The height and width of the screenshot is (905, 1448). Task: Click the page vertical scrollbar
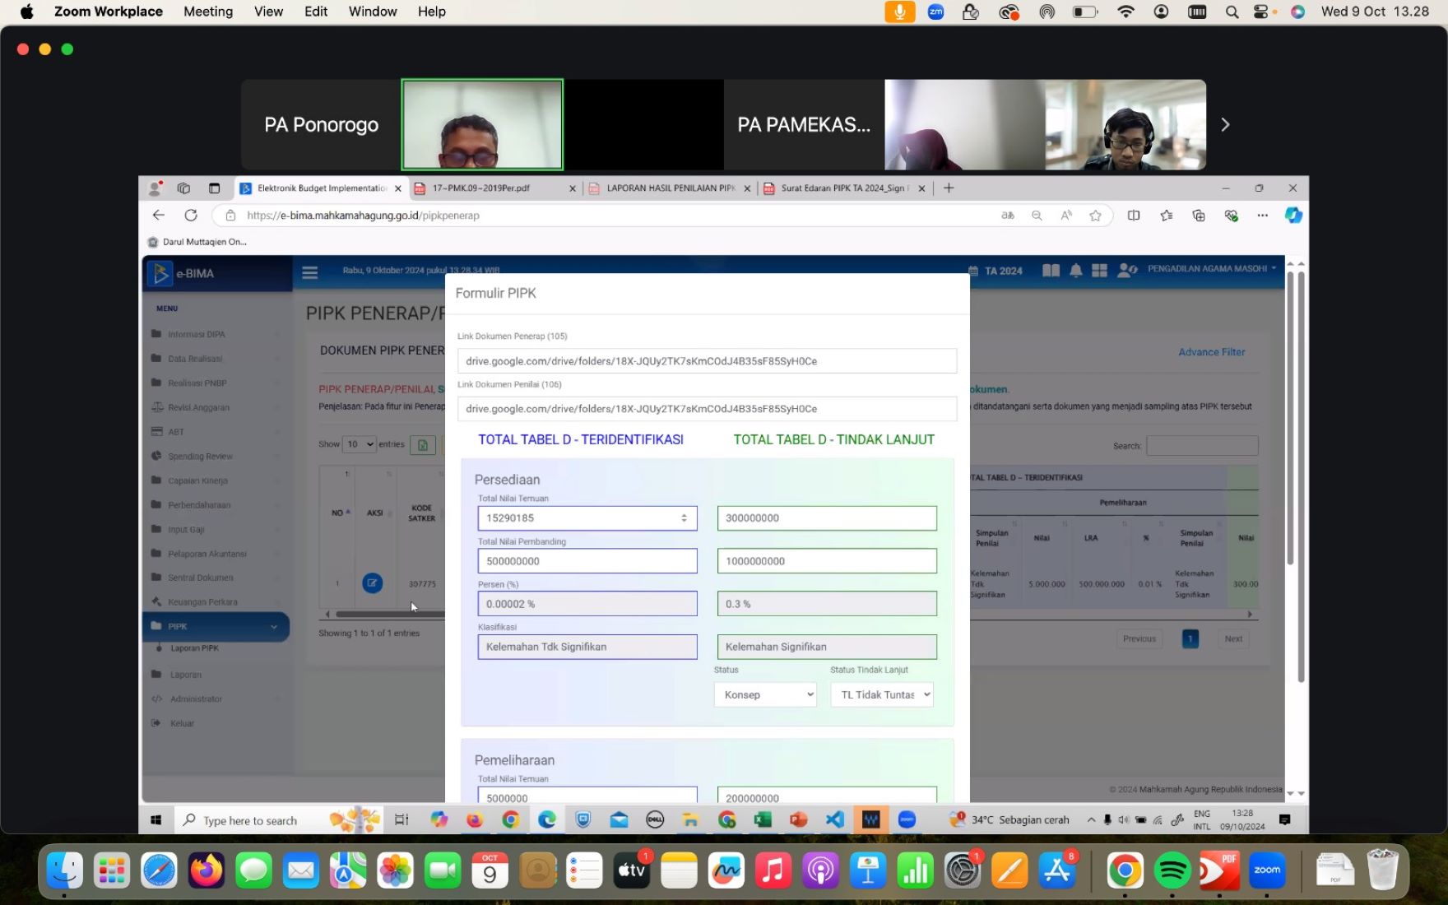[1301, 477]
